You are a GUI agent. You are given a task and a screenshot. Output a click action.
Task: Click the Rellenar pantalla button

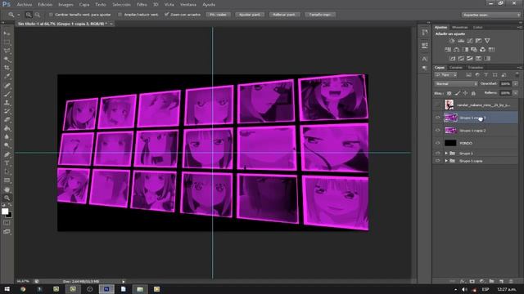(x=284, y=15)
